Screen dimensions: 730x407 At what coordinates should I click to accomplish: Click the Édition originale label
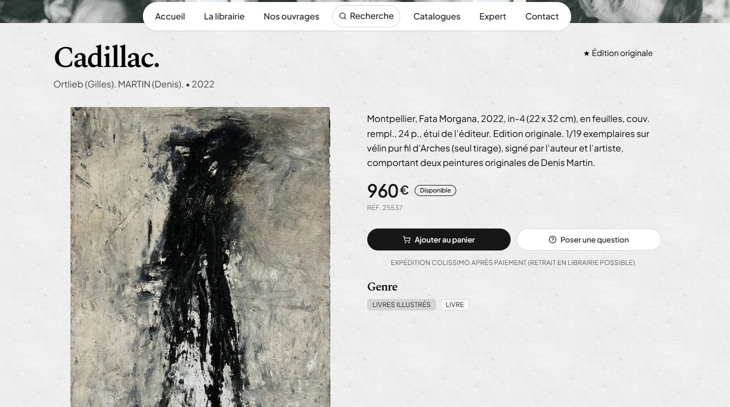click(622, 53)
